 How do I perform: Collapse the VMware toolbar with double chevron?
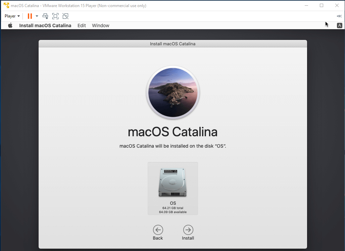click(339, 16)
